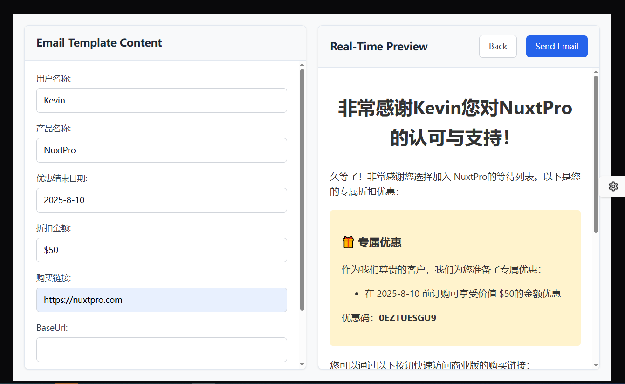This screenshot has width=625, height=384.
Task: Click the template form's scrollbar thumb
Action: (302, 190)
